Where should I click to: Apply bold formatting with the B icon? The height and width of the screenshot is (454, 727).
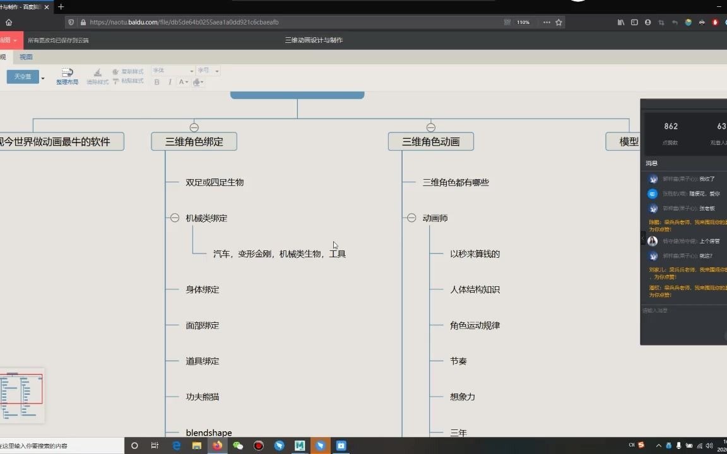(x=157, y=81)
